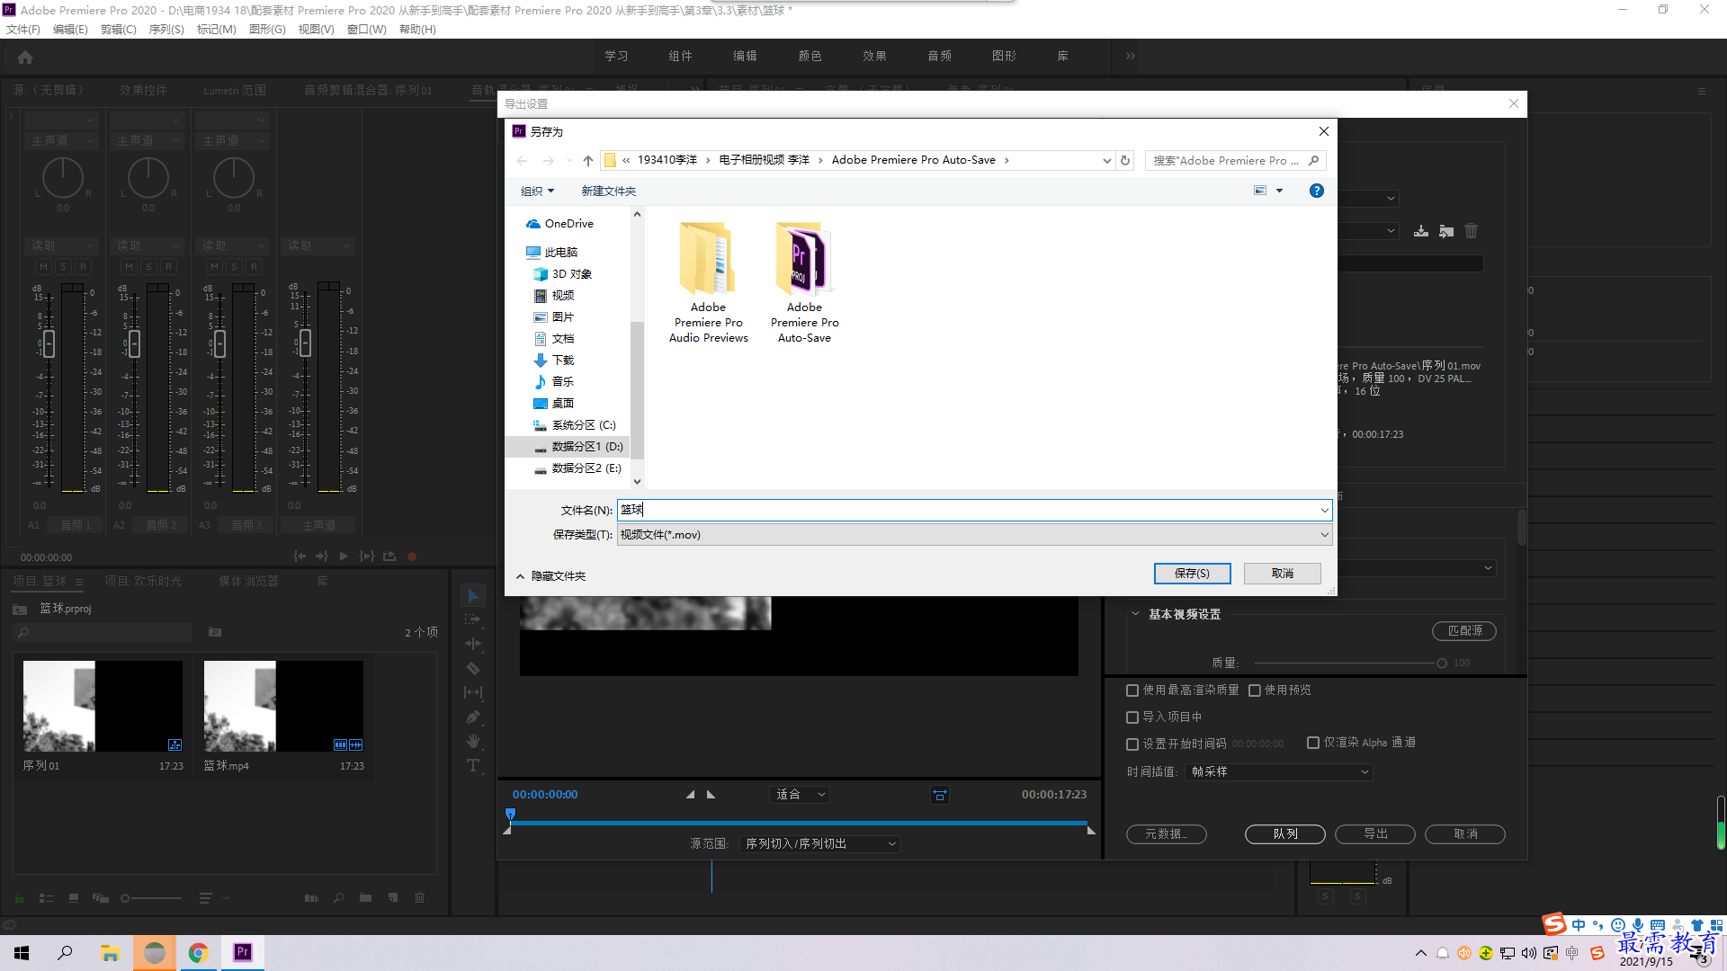This screenshot has width=1727, height=971.
Task: Select the Hand tool in tools panel
Action: 473,741
